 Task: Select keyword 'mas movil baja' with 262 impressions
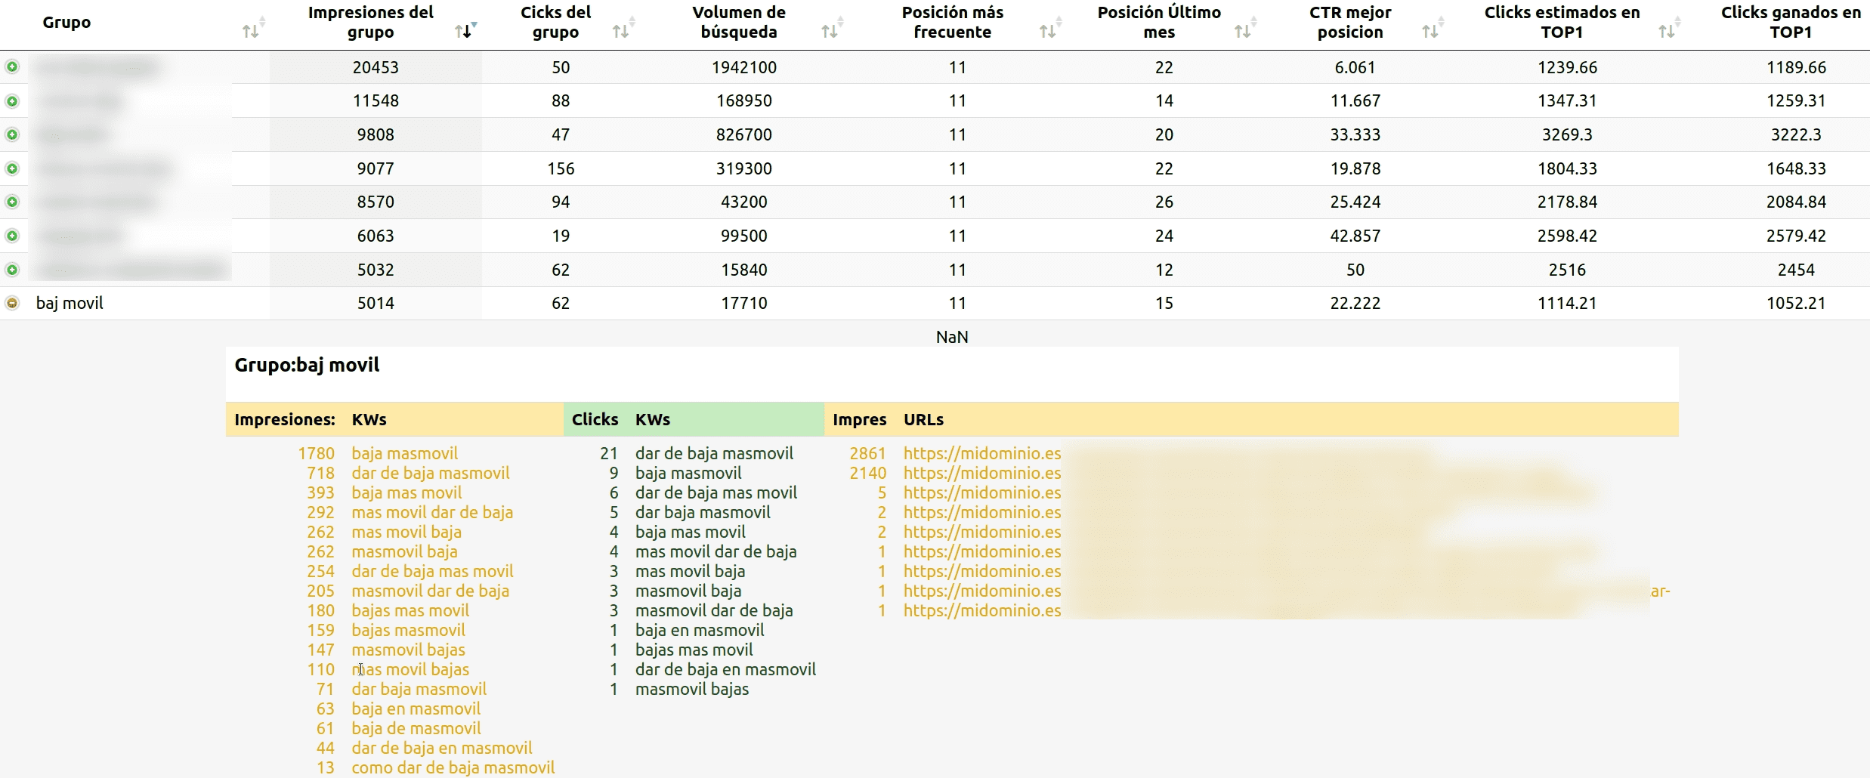click(x=406, y=532)
